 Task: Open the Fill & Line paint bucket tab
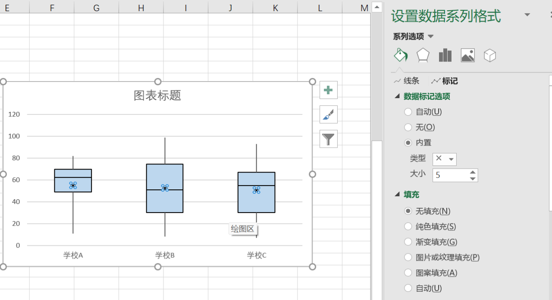coord(401,56)
